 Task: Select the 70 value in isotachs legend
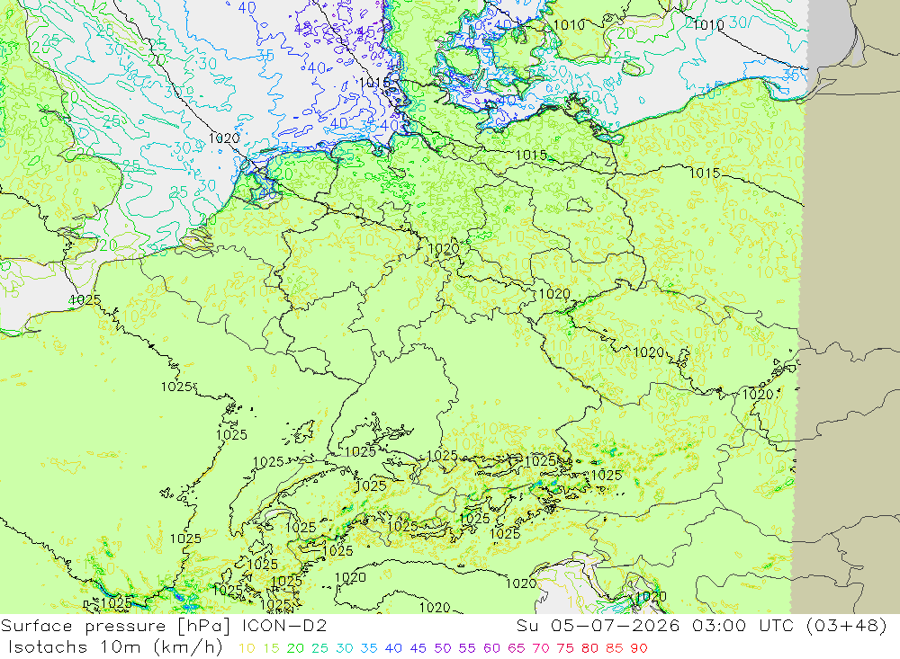[541, 648]
